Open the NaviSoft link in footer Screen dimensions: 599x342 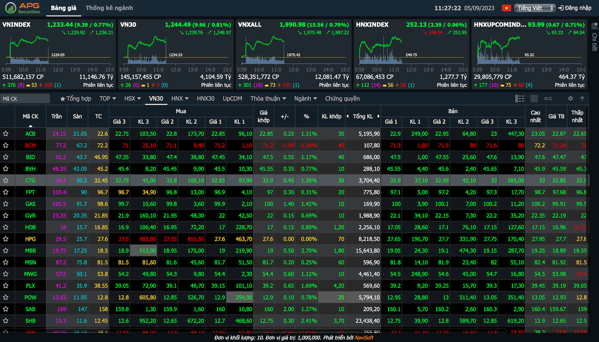[x=364, y=338]
